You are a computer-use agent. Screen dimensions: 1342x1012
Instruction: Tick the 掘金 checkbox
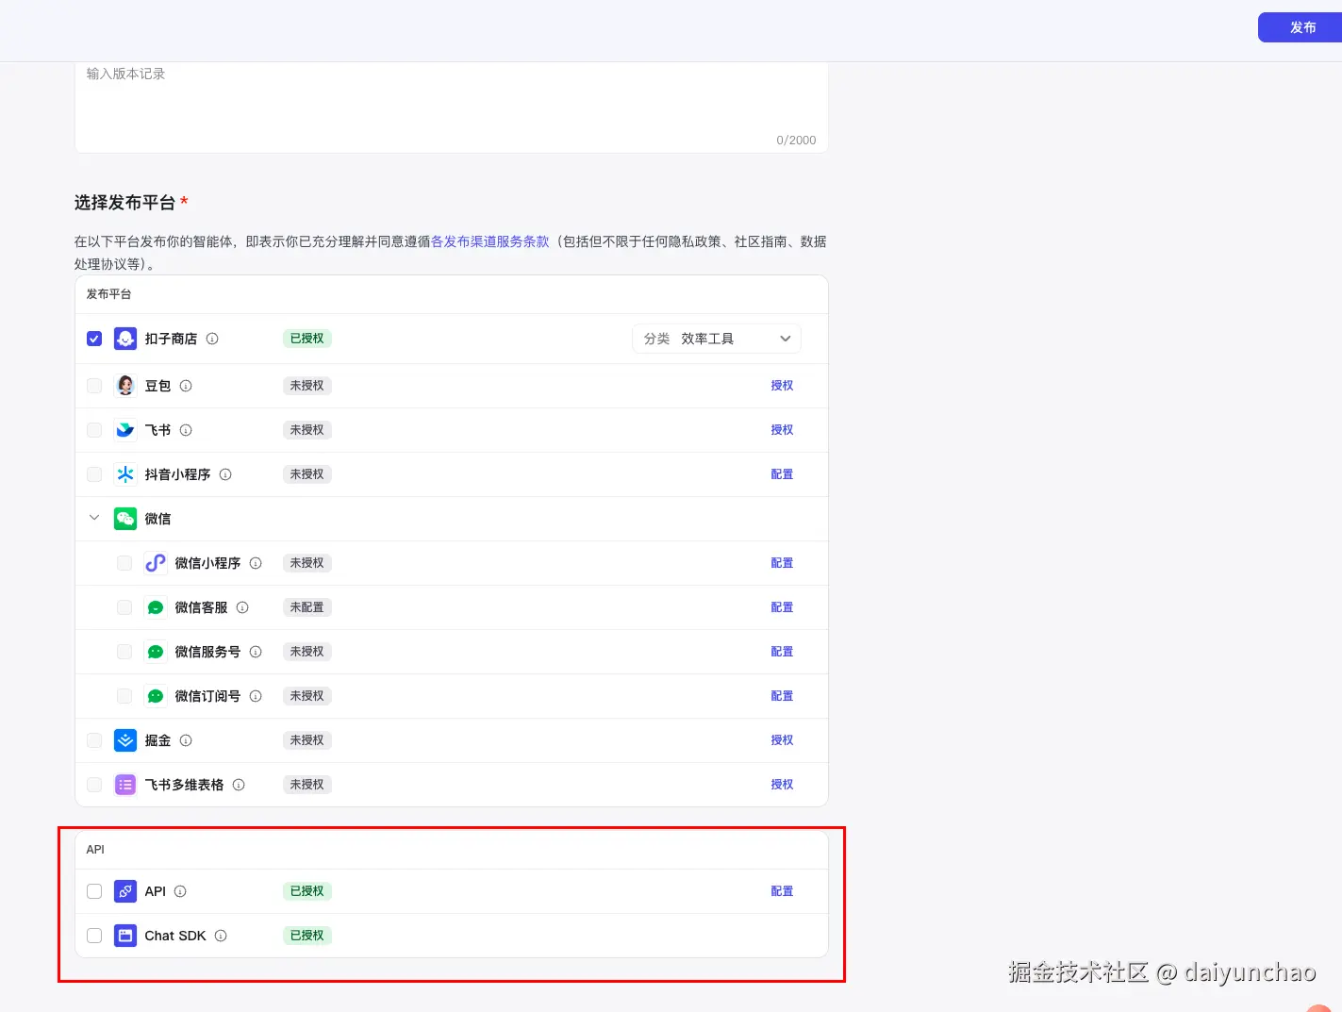[x=94, y=740]
